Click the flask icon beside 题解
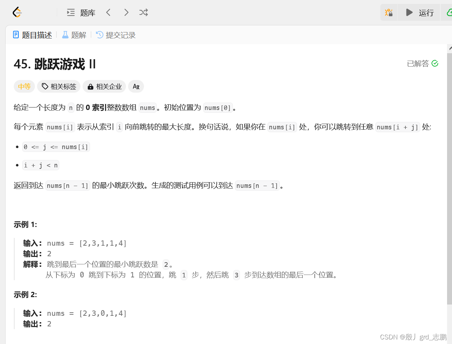 pyautogui.click(x=65, y=35)
